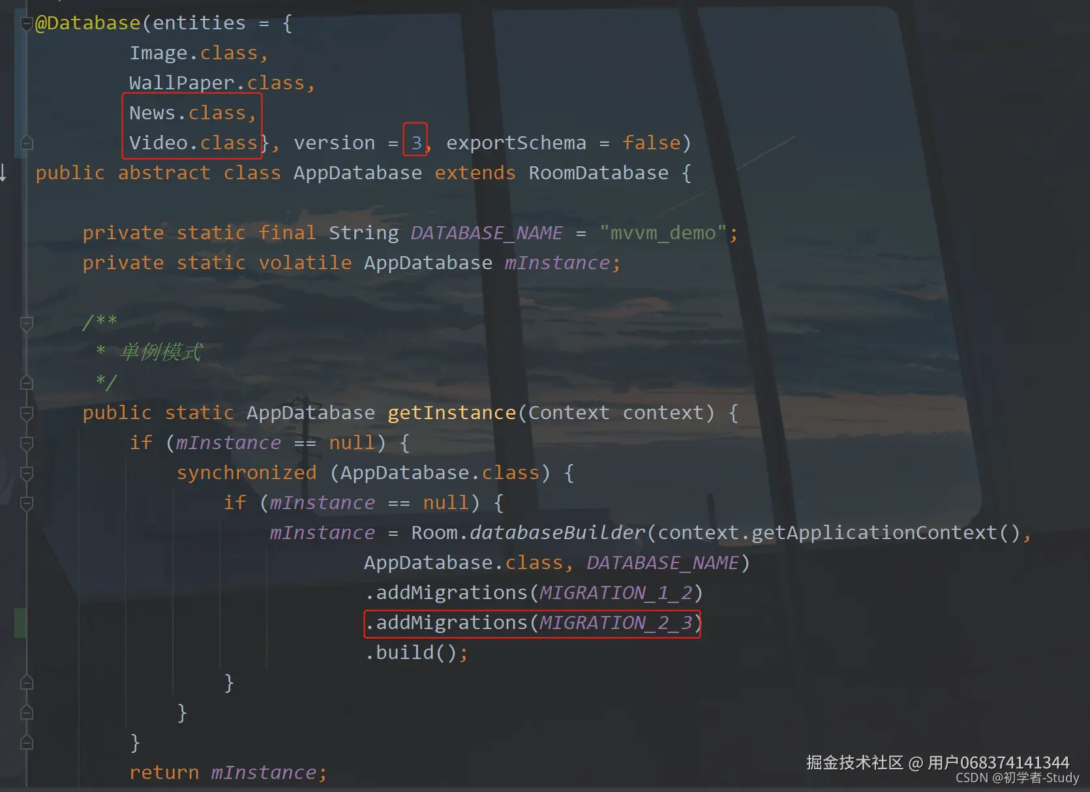
Task: Click the abstract keyword
Action: click(164, 173)
